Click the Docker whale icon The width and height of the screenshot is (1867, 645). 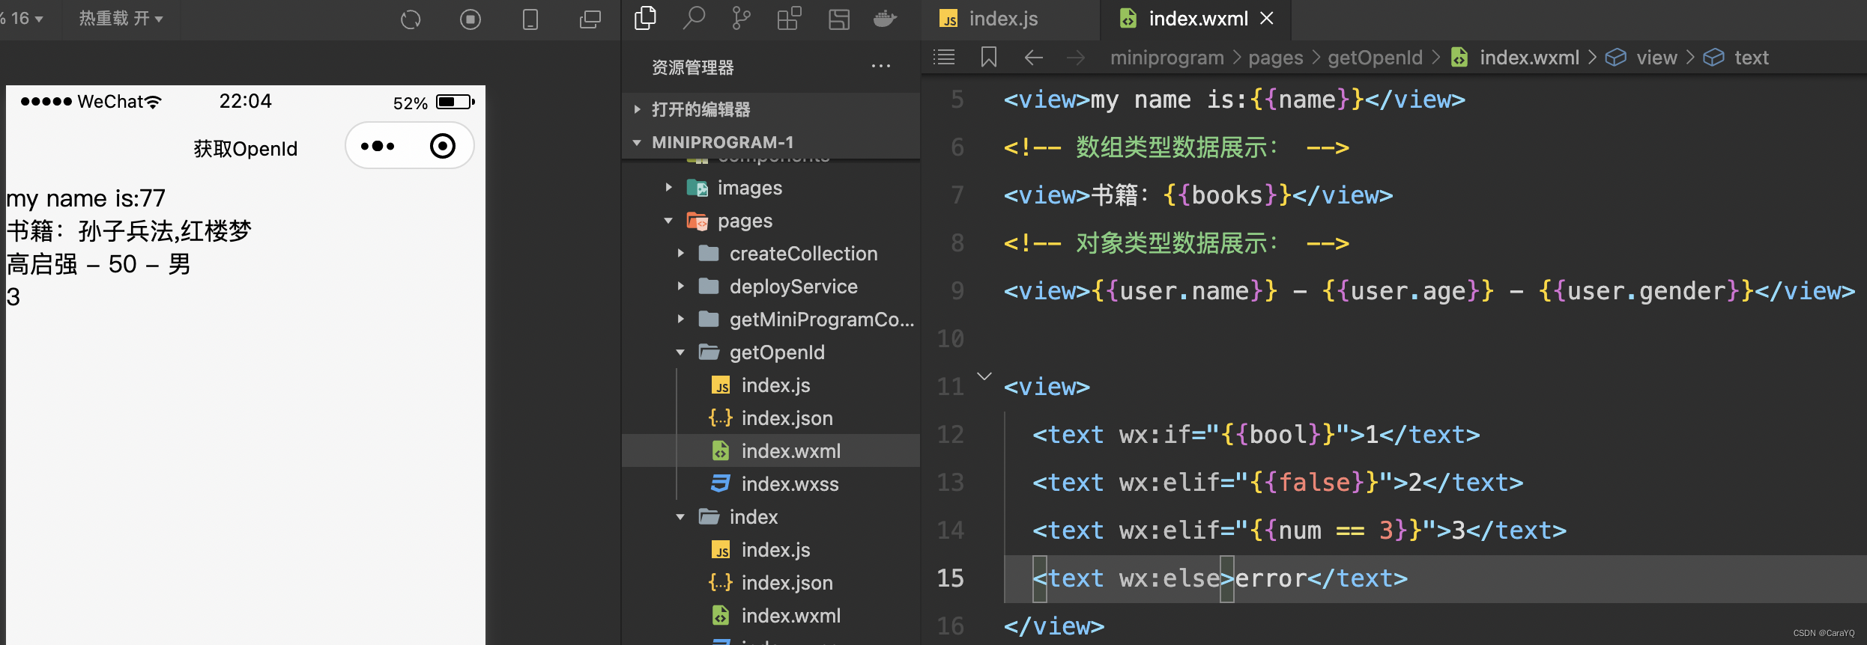pyautogui.click(x=886, y=18)
